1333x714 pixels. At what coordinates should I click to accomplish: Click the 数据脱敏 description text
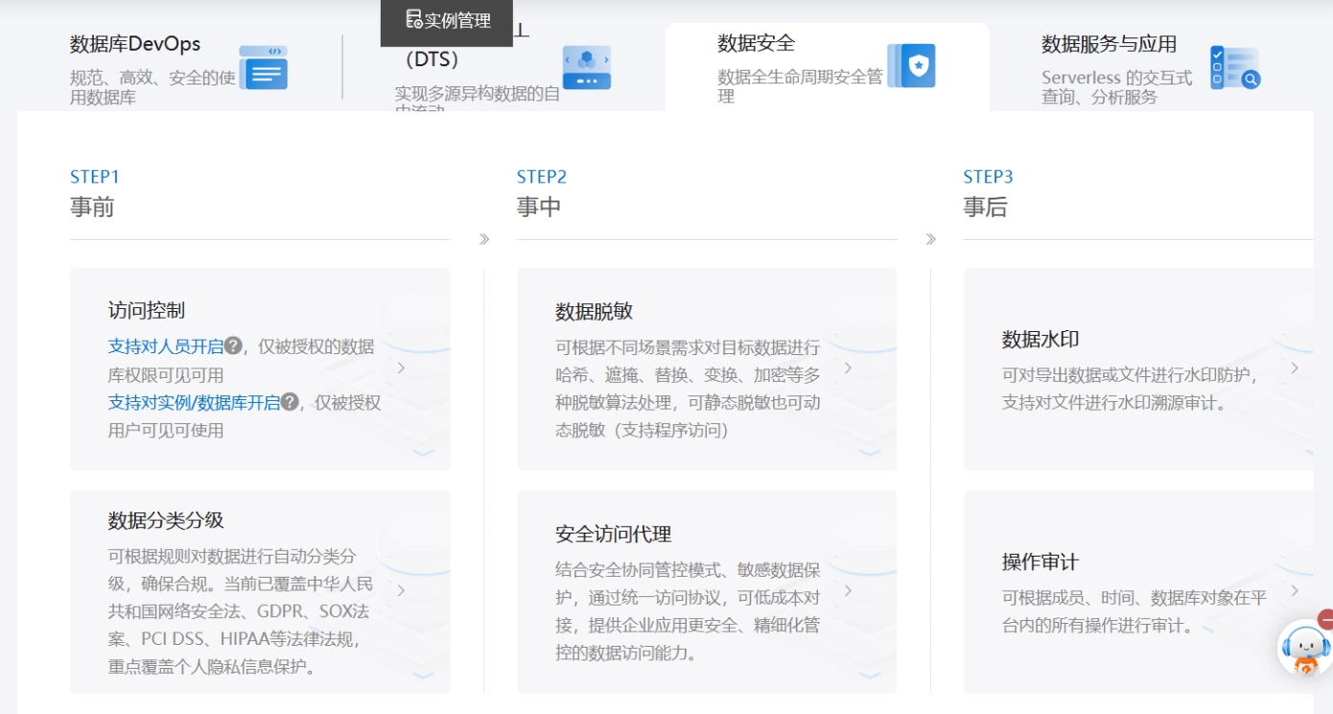[x=688, y=389]
